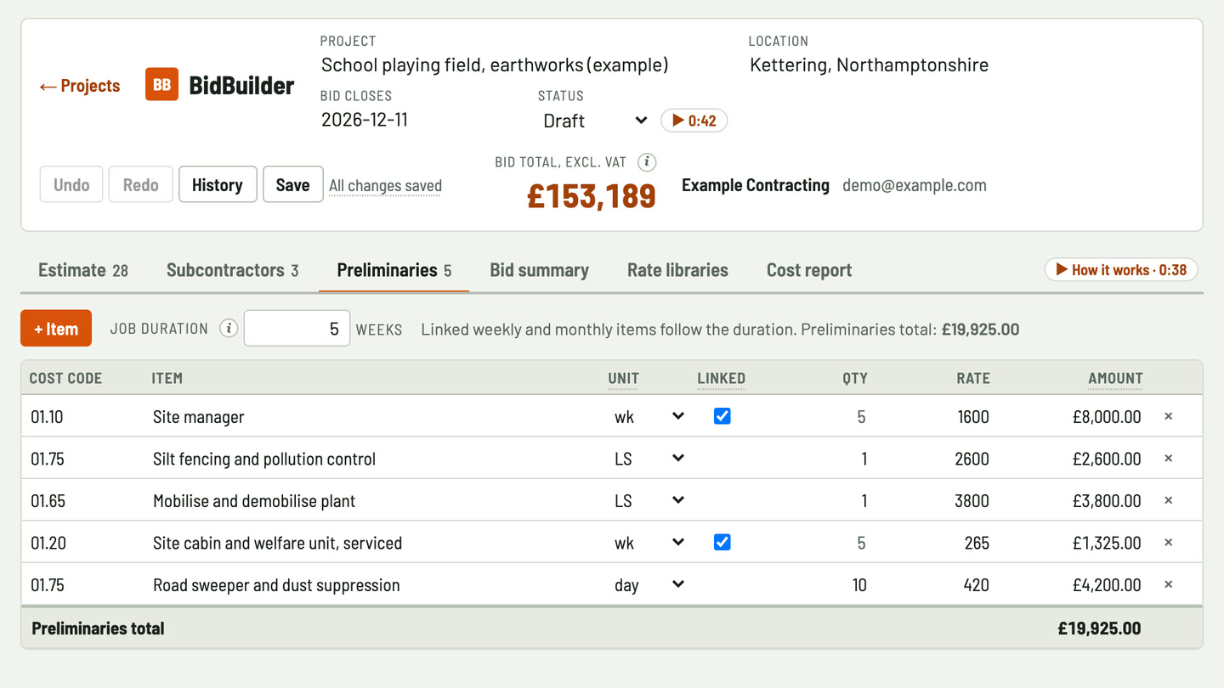Viewport: 1224px width, 688px height.
Task: Click the AMOUNT column header
Action: pyautogui.click(x=1115, y=378)
